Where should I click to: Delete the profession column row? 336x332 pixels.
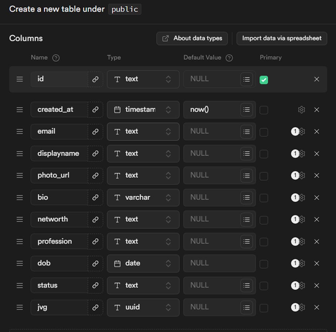(317, 241)
